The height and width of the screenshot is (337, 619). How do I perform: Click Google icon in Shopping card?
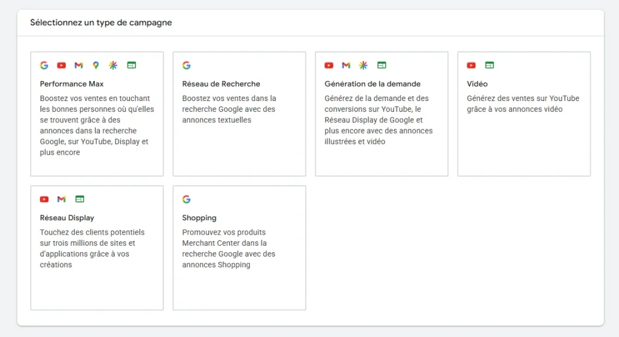187,199
